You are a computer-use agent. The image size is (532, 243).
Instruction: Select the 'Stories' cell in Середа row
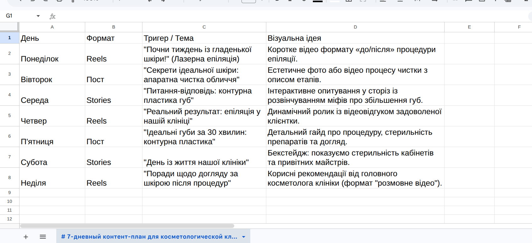pos(114,95)
